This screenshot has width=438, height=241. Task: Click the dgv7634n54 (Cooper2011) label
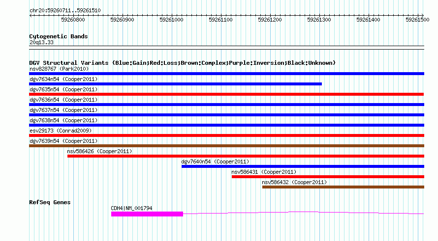pyautogui.click(x=63, y=79)
